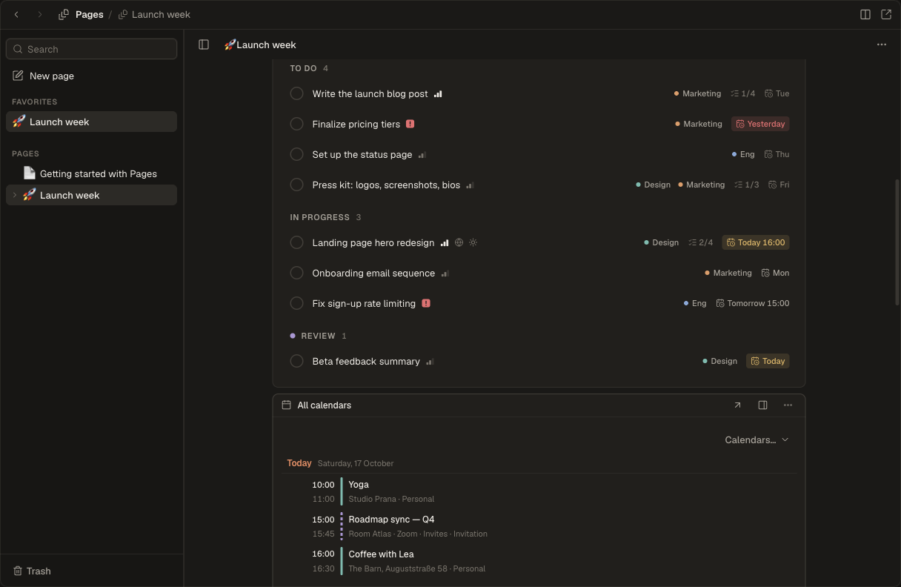Click Tomorrow 15:00 due date
This screenshot has height=587, width=901.
[752, 303]
